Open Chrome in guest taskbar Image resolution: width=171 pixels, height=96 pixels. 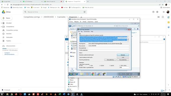[x=93, y=74]
